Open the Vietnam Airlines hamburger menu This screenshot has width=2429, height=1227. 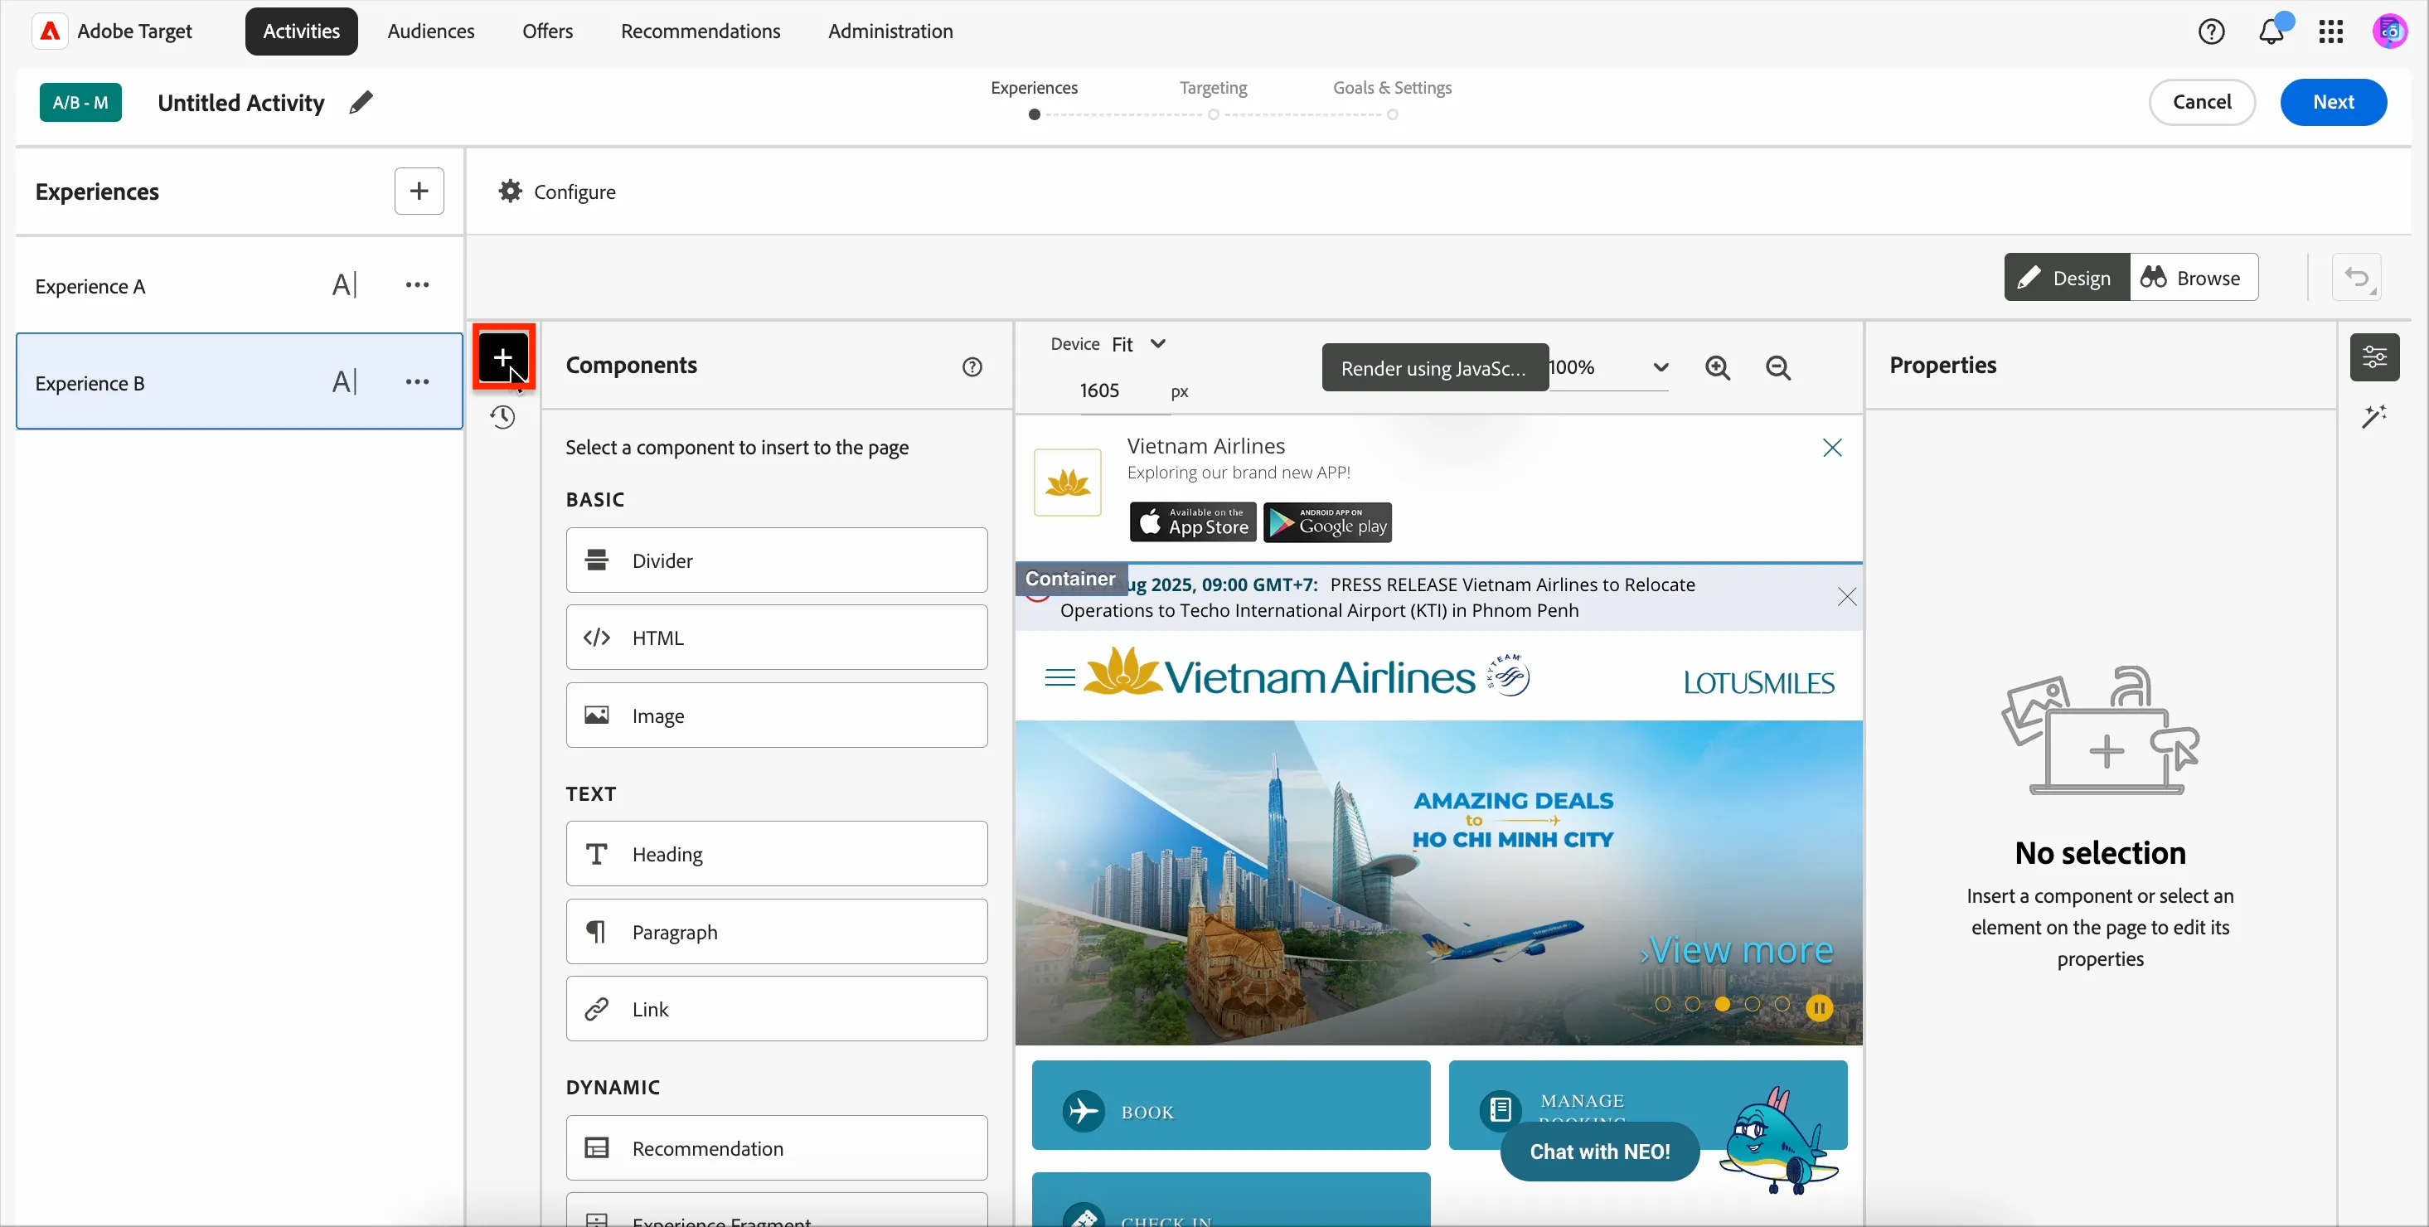(x=1059, y=677)
